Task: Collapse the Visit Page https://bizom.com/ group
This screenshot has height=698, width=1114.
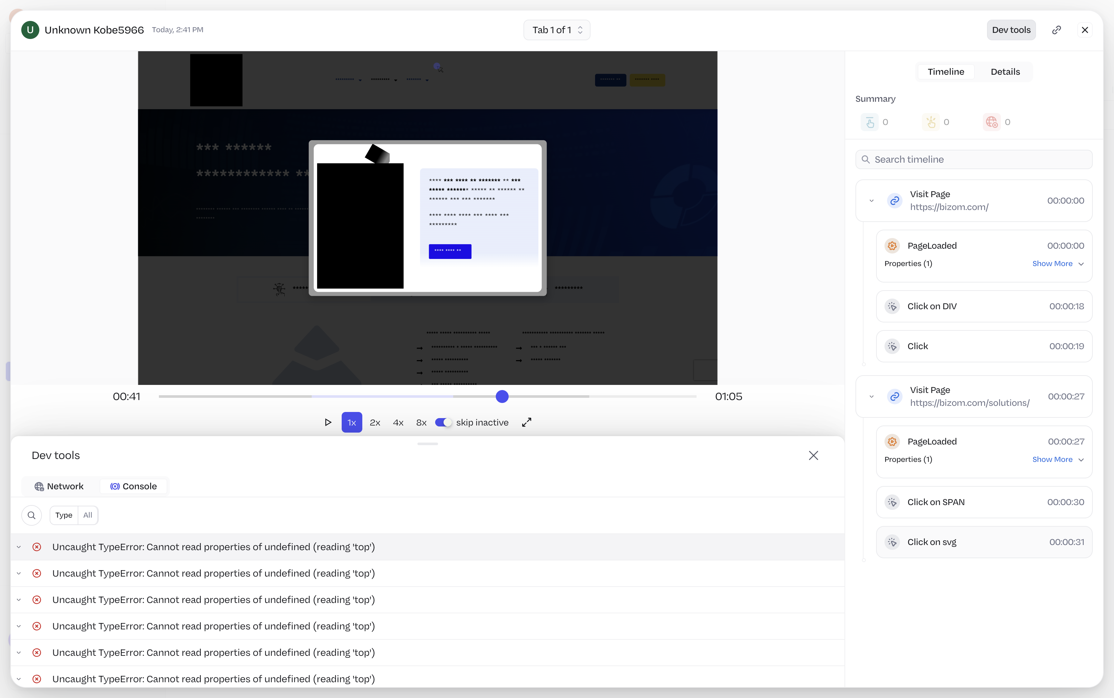Action: [x=872, y=200]
